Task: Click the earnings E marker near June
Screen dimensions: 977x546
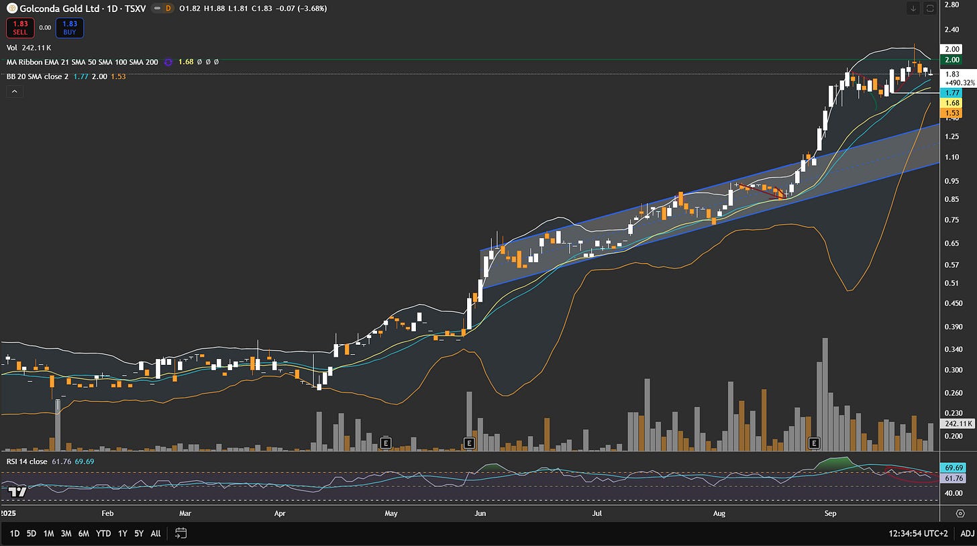Action: point(469,443)
